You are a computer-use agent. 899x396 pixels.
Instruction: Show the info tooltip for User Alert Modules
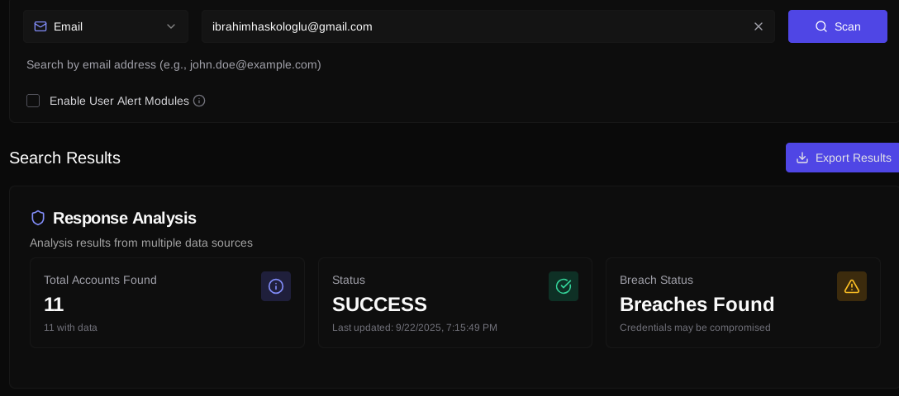pyautogui.click(x=199, y=101)
